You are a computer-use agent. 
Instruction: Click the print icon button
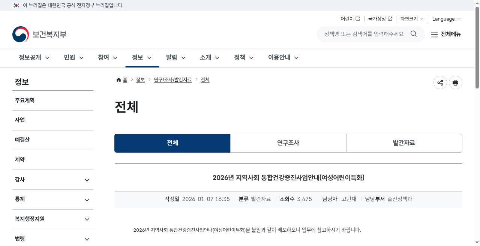point(456,82)
